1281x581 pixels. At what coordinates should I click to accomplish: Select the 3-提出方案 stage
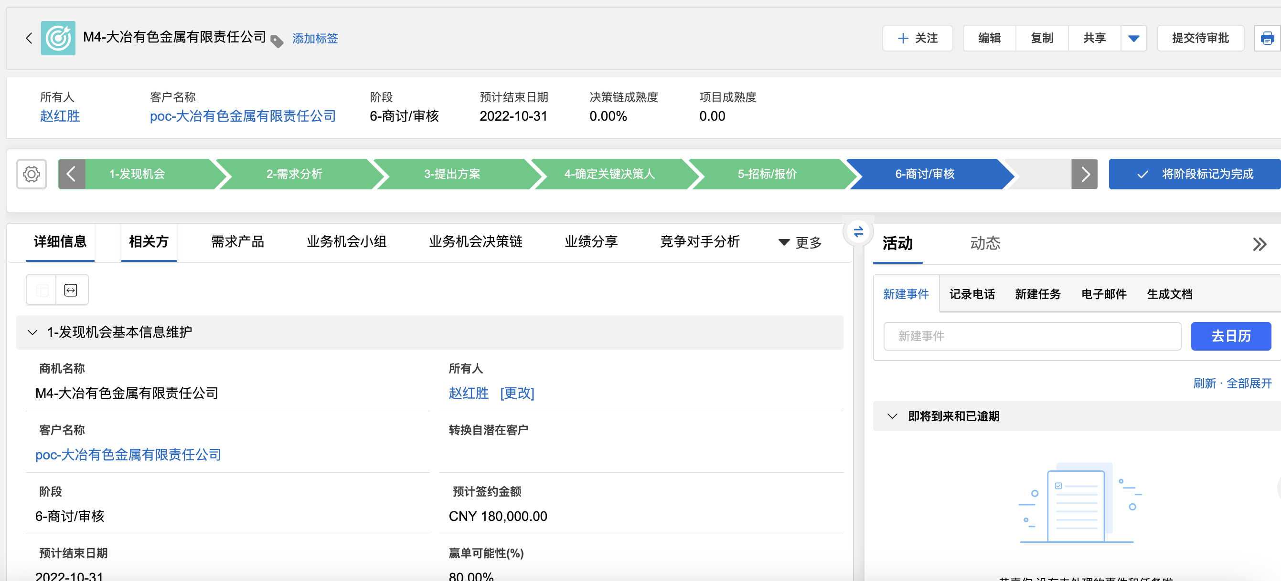point(451,174)
